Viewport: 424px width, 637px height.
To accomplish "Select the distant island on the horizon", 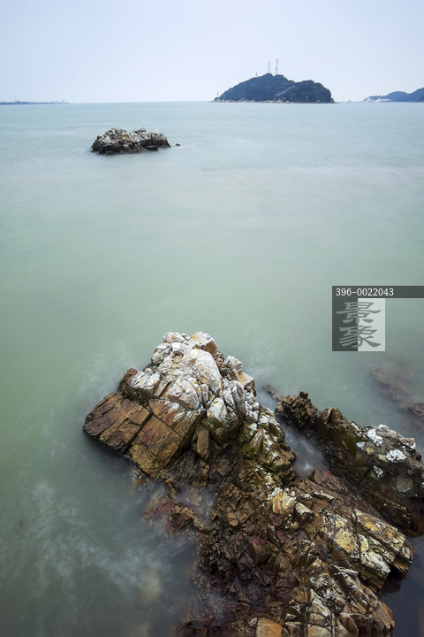I will [x=275, y=88].
